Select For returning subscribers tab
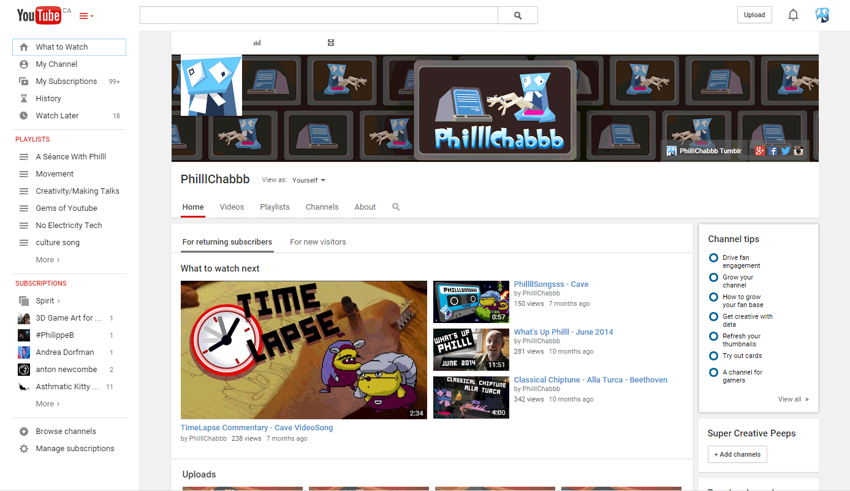The image size is (850, 491). click(227, 242)
